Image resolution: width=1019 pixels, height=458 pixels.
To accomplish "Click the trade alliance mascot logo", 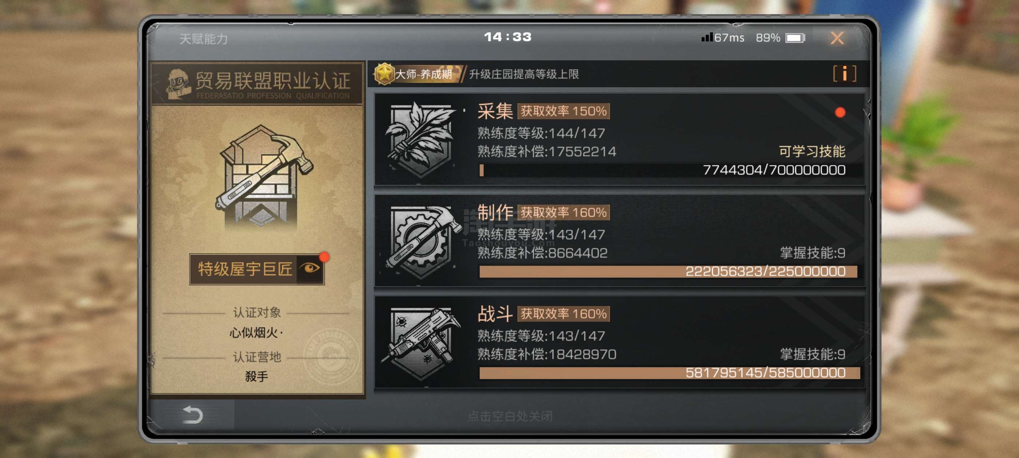I will (178, 83).
